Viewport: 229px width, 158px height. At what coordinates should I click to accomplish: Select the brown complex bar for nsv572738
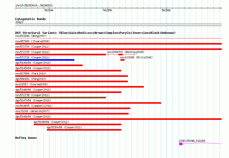coord(61,98)
